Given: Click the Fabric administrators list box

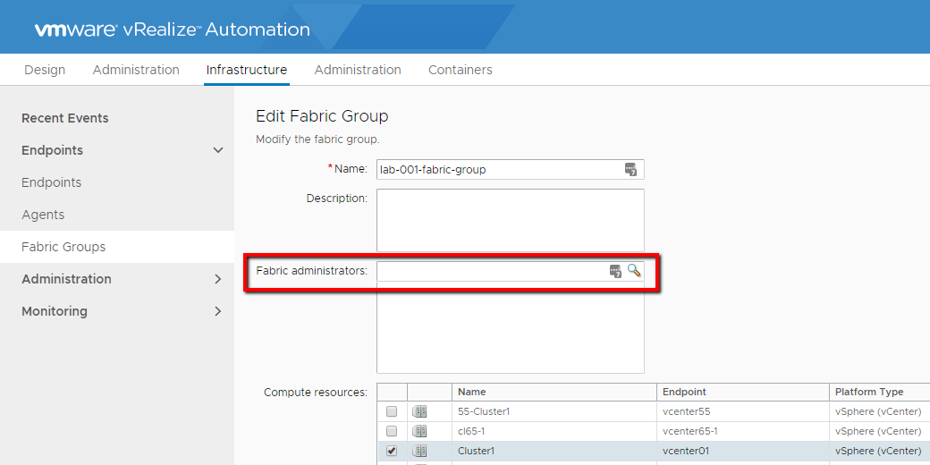Looking at the screenshot, I should 510,327.
